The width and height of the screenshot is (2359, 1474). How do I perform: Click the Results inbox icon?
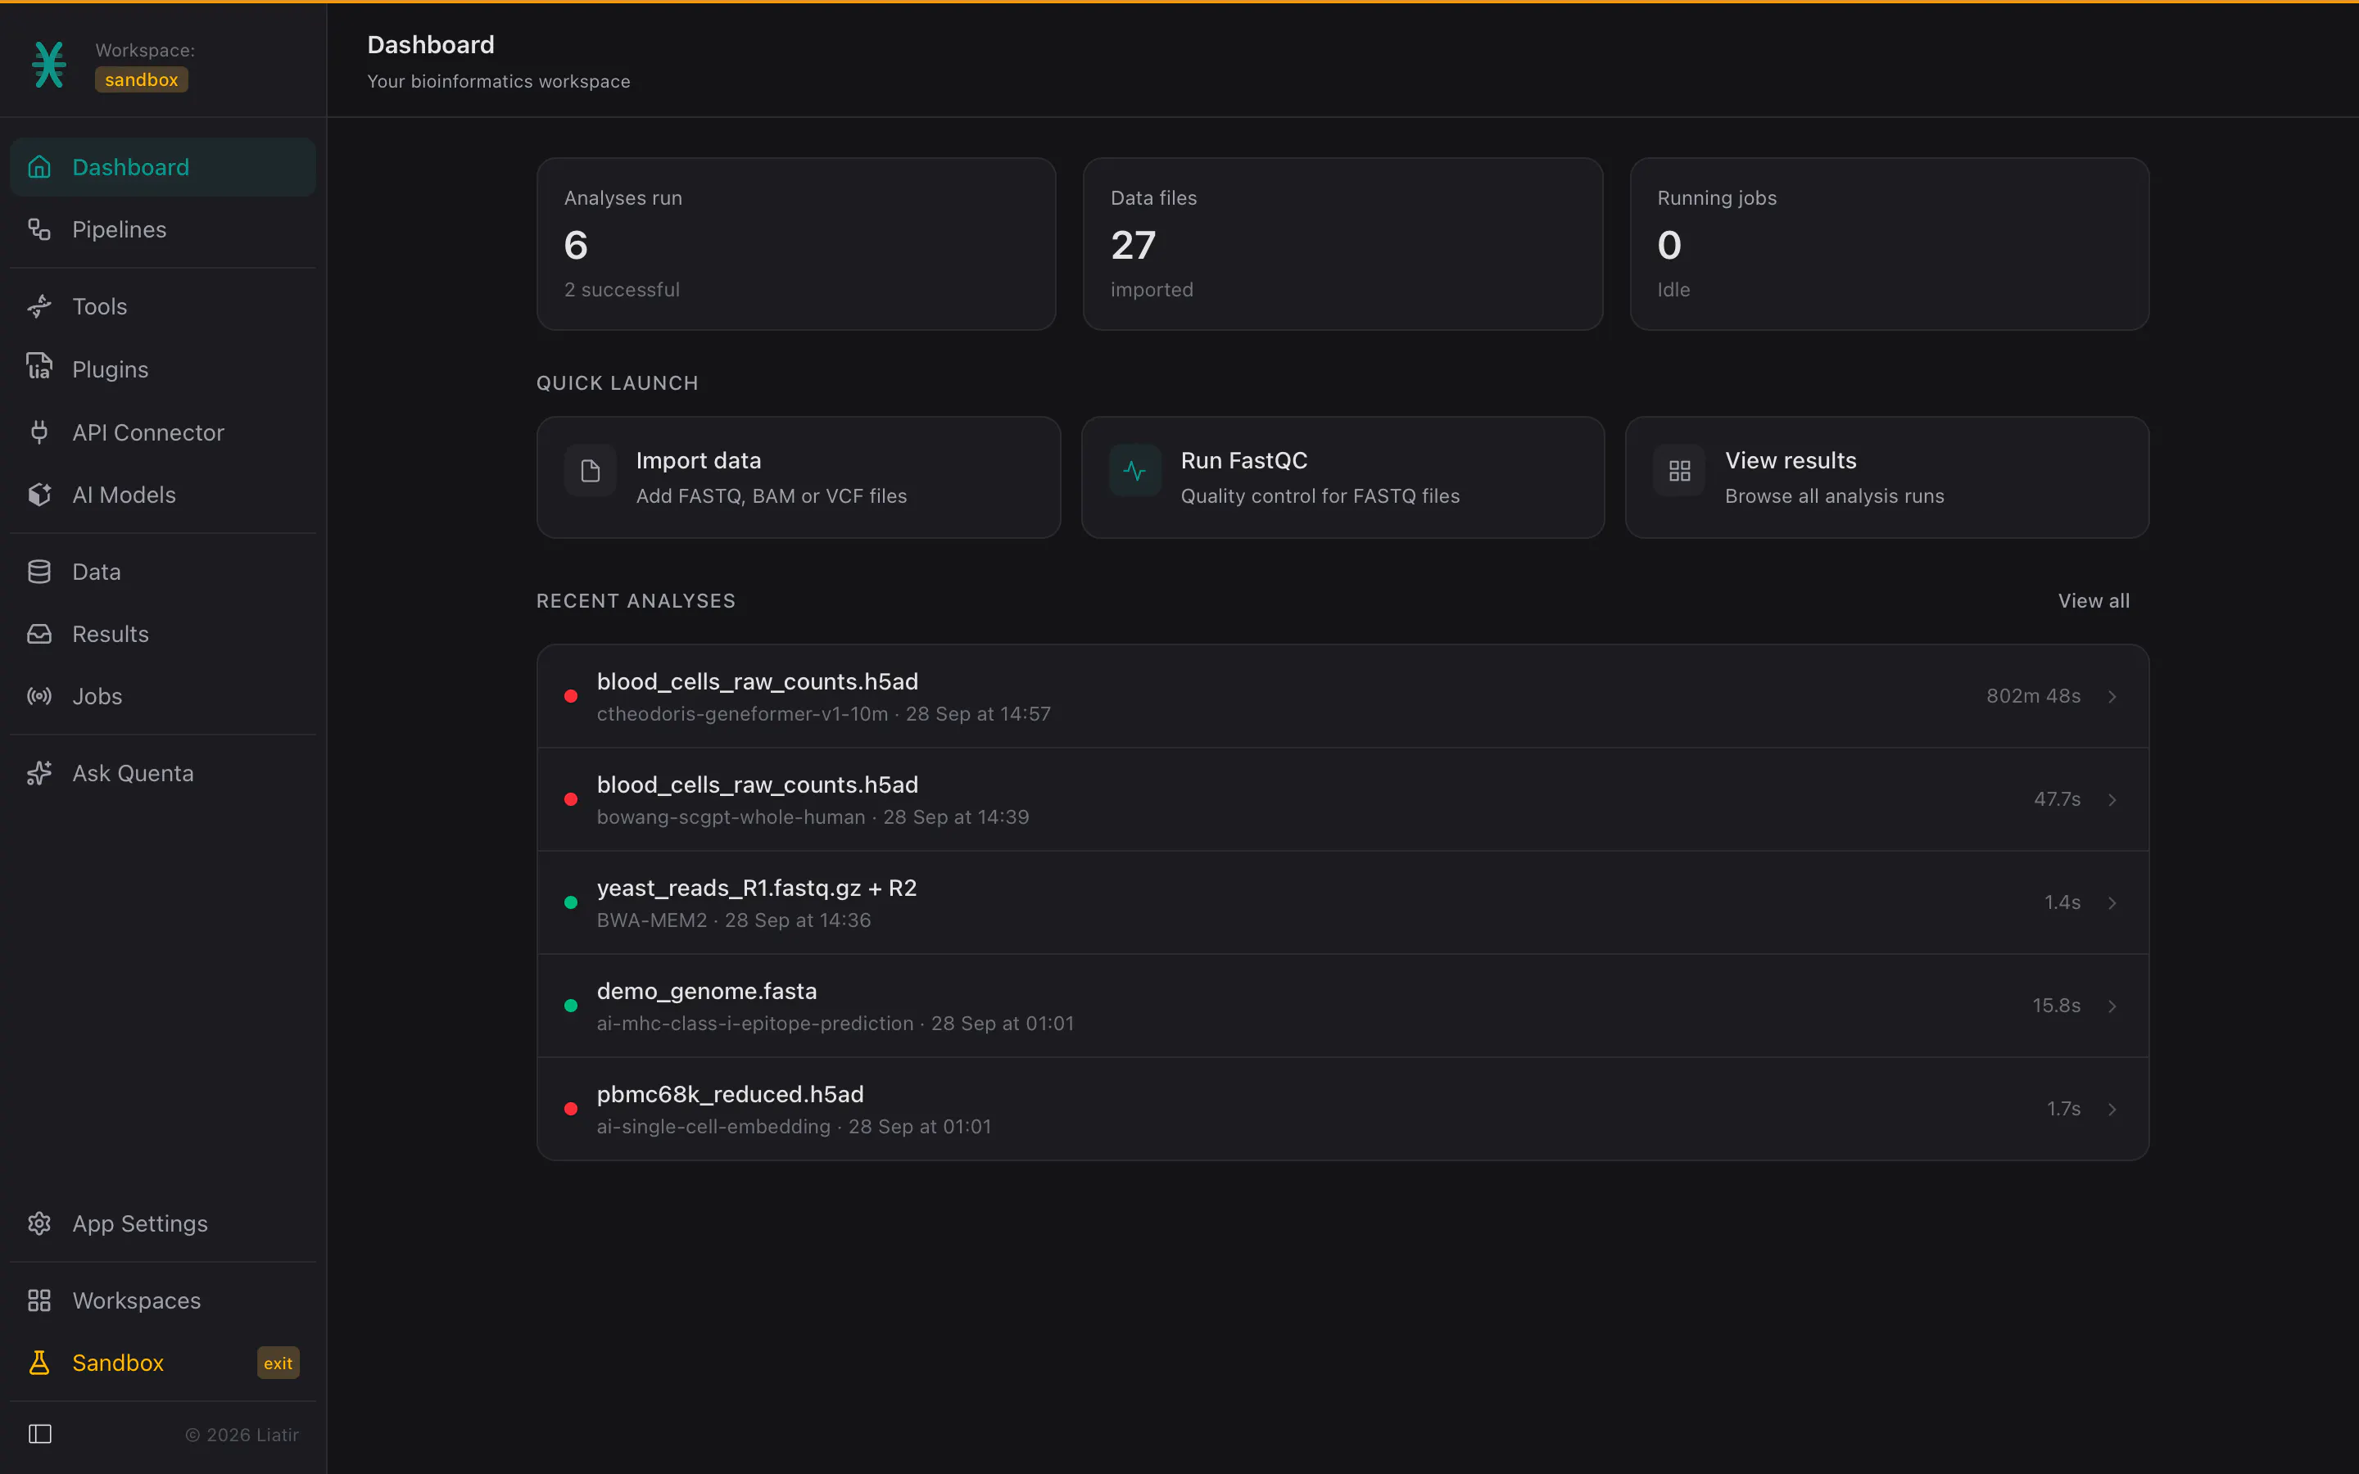pos(39,634)
